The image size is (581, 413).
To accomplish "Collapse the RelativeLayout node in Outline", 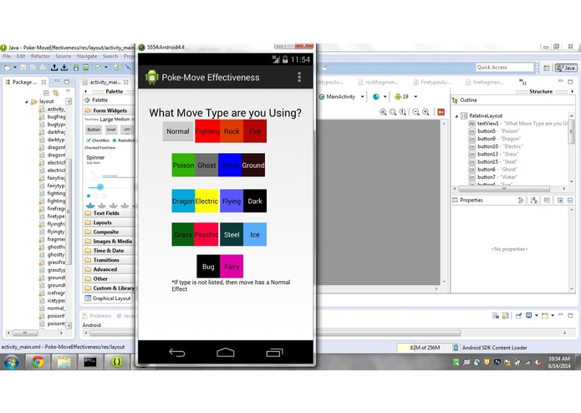I will click(x=456, y=116).
